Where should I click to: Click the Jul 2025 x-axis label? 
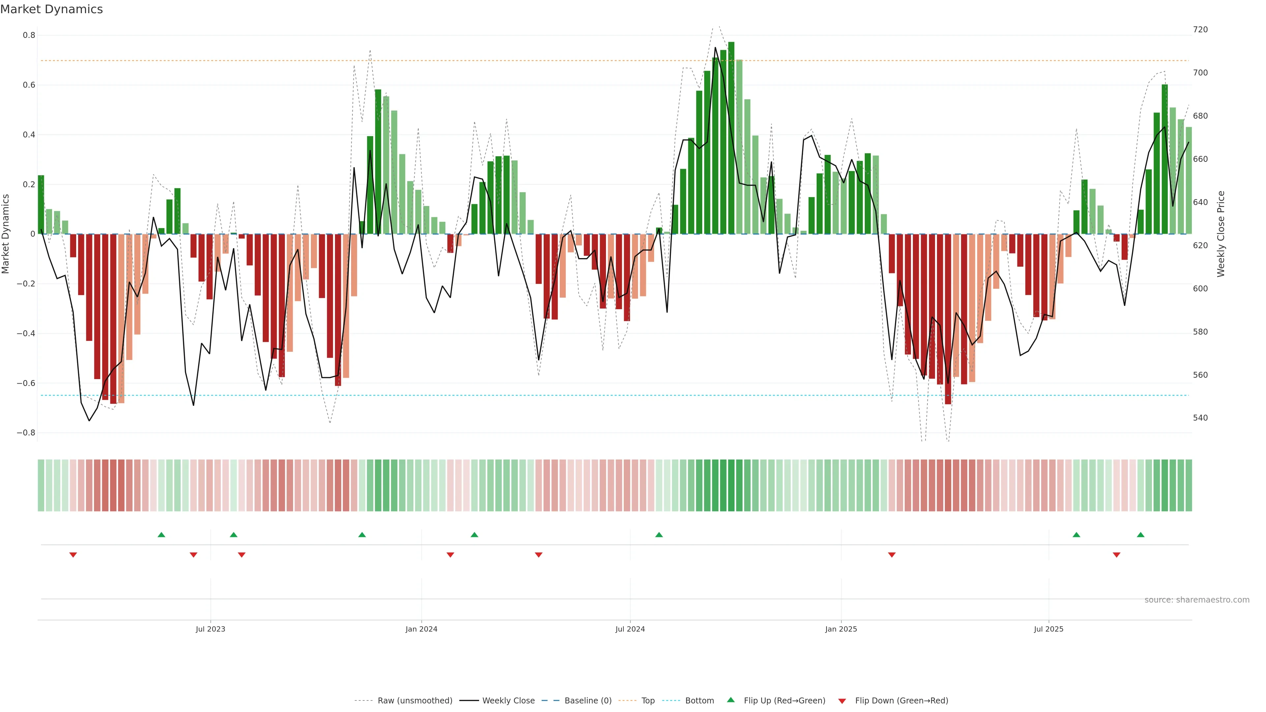click(1048, 629)
